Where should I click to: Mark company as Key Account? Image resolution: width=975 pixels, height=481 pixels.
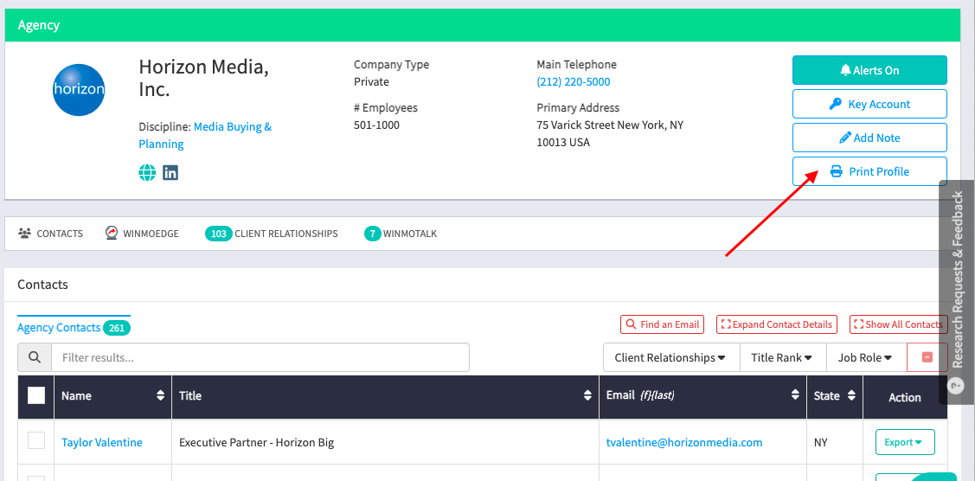(x=869, y=104)
